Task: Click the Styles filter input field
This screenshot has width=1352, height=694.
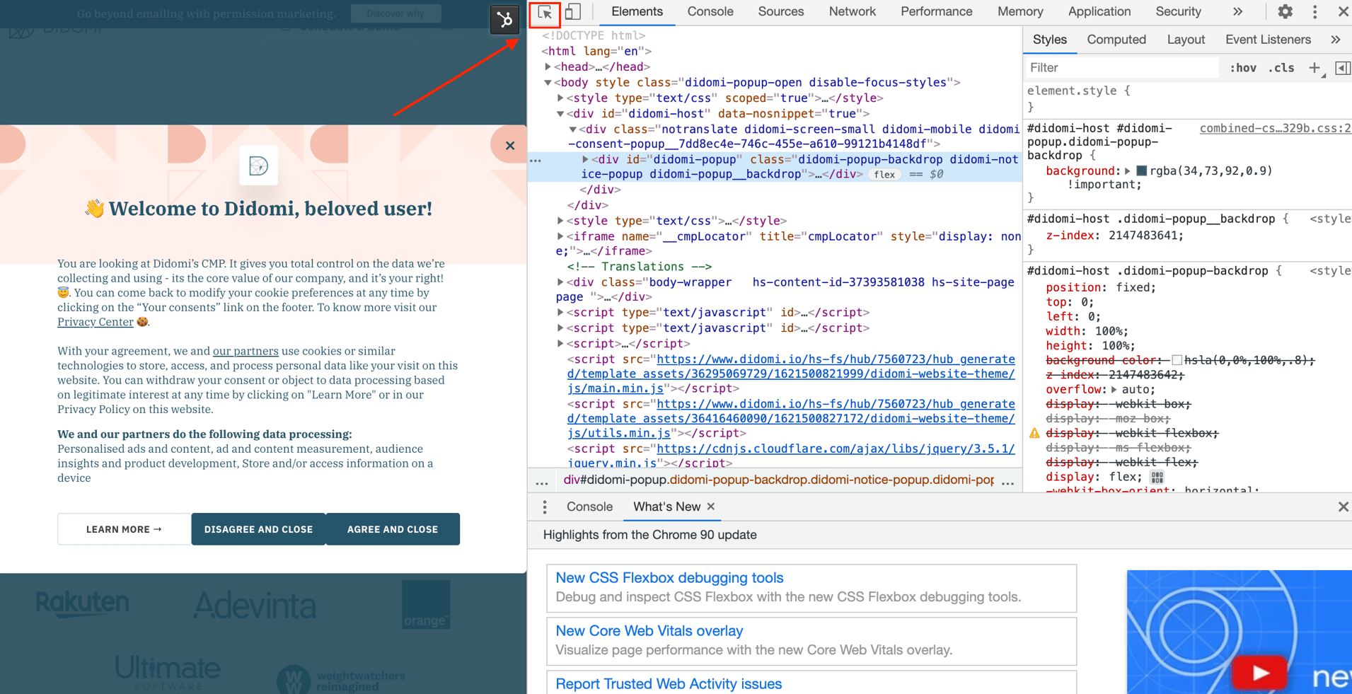Action: 1118,67
